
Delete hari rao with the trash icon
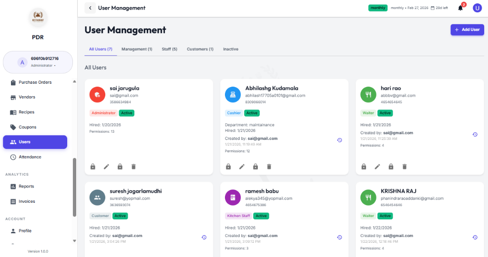[x=405, y=167]
